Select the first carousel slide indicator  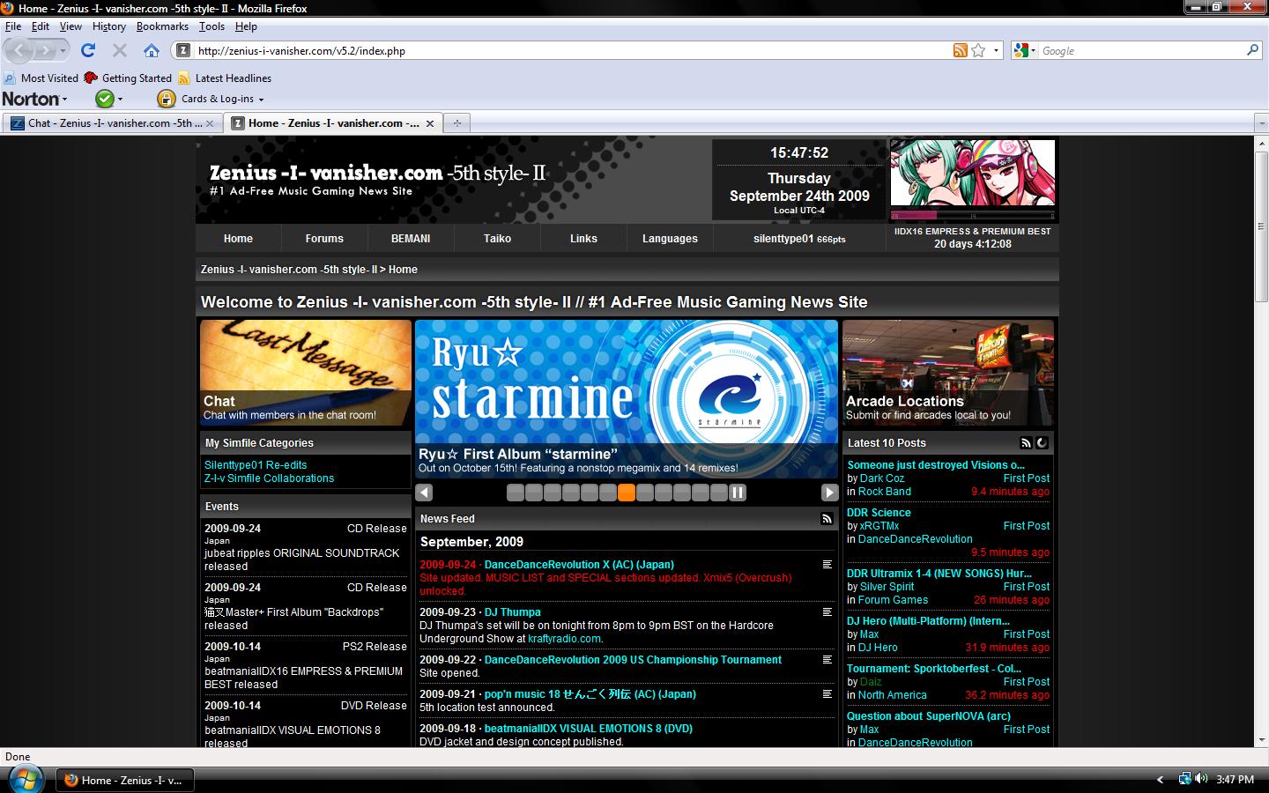pos(516,493)
